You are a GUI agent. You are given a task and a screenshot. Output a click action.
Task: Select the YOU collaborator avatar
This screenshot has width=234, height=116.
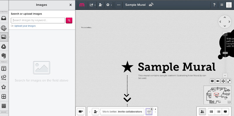click(x=149, y=112)
